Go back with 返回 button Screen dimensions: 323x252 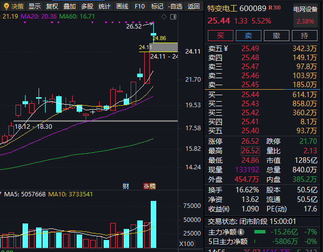[193, 7]
